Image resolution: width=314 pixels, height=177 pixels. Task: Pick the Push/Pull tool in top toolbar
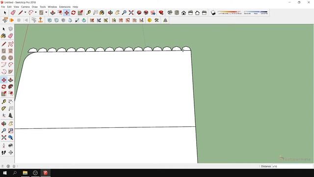(52, 13)
